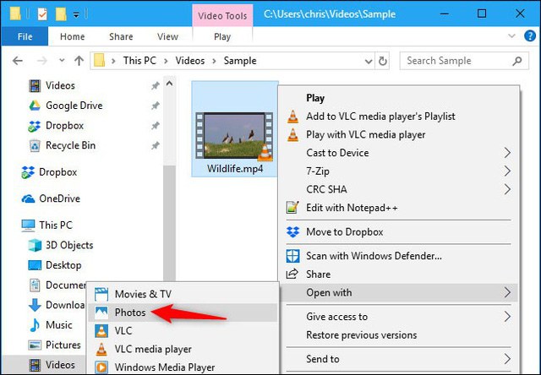Click the Up directory arrow button
Image resolution: width=541 pixels, height=375 pixels.
coord(79,61)
